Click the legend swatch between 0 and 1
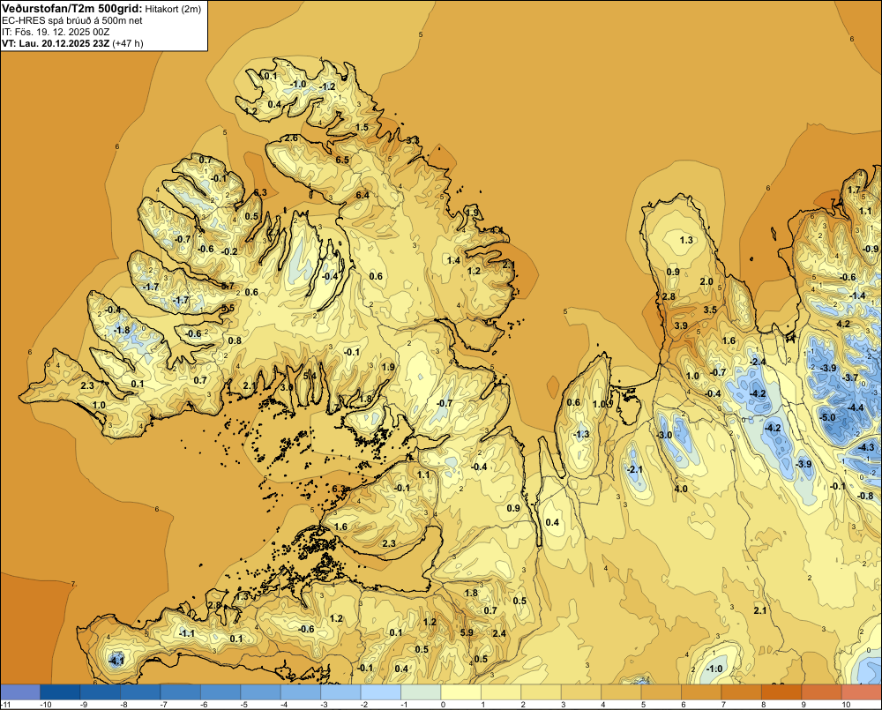The height and width of the screenshot is (710, 882). pos(460,691)
